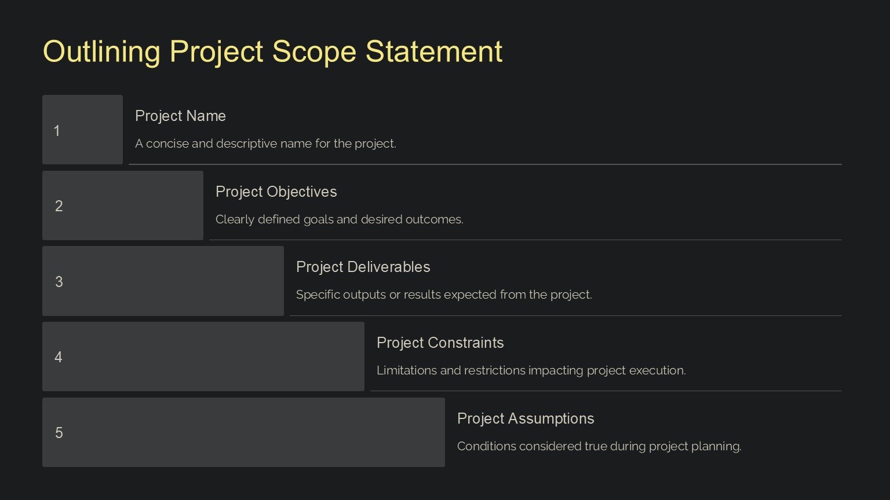890x500 pixels.
Task: Click the divider line under Project Constraints
Action: click(606, 391)
